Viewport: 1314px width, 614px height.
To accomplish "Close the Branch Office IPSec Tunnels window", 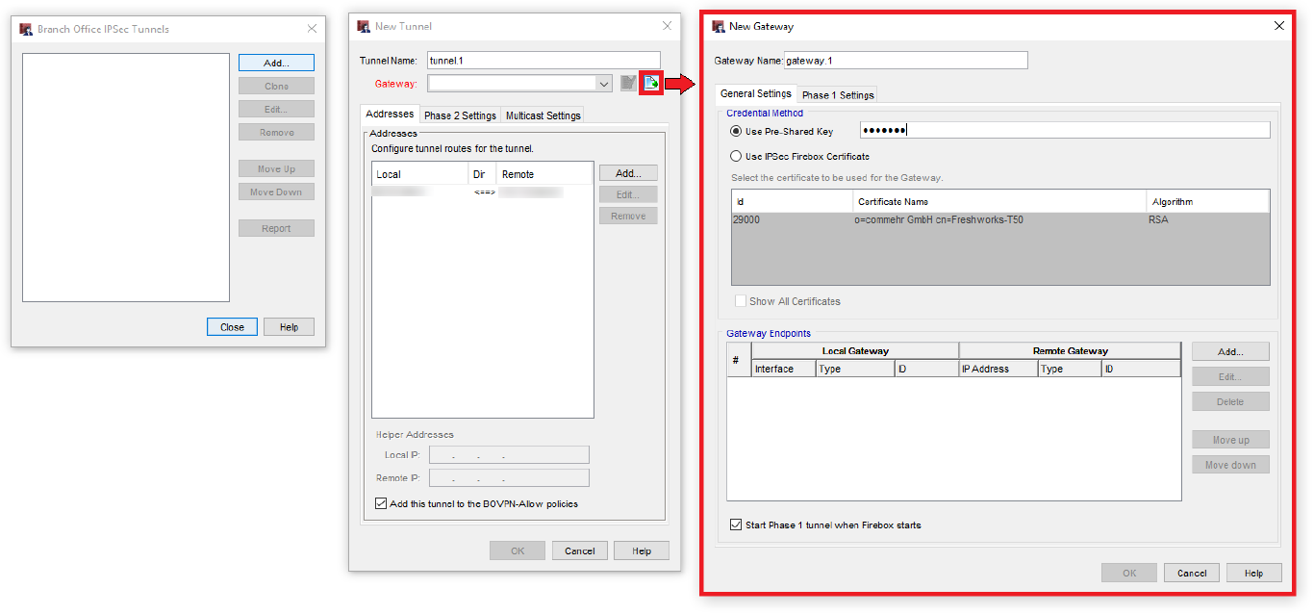I will pyautogui.click(x=312, y=29).
